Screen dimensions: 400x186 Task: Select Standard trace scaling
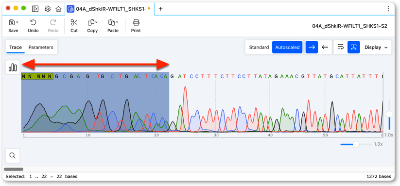259,47
